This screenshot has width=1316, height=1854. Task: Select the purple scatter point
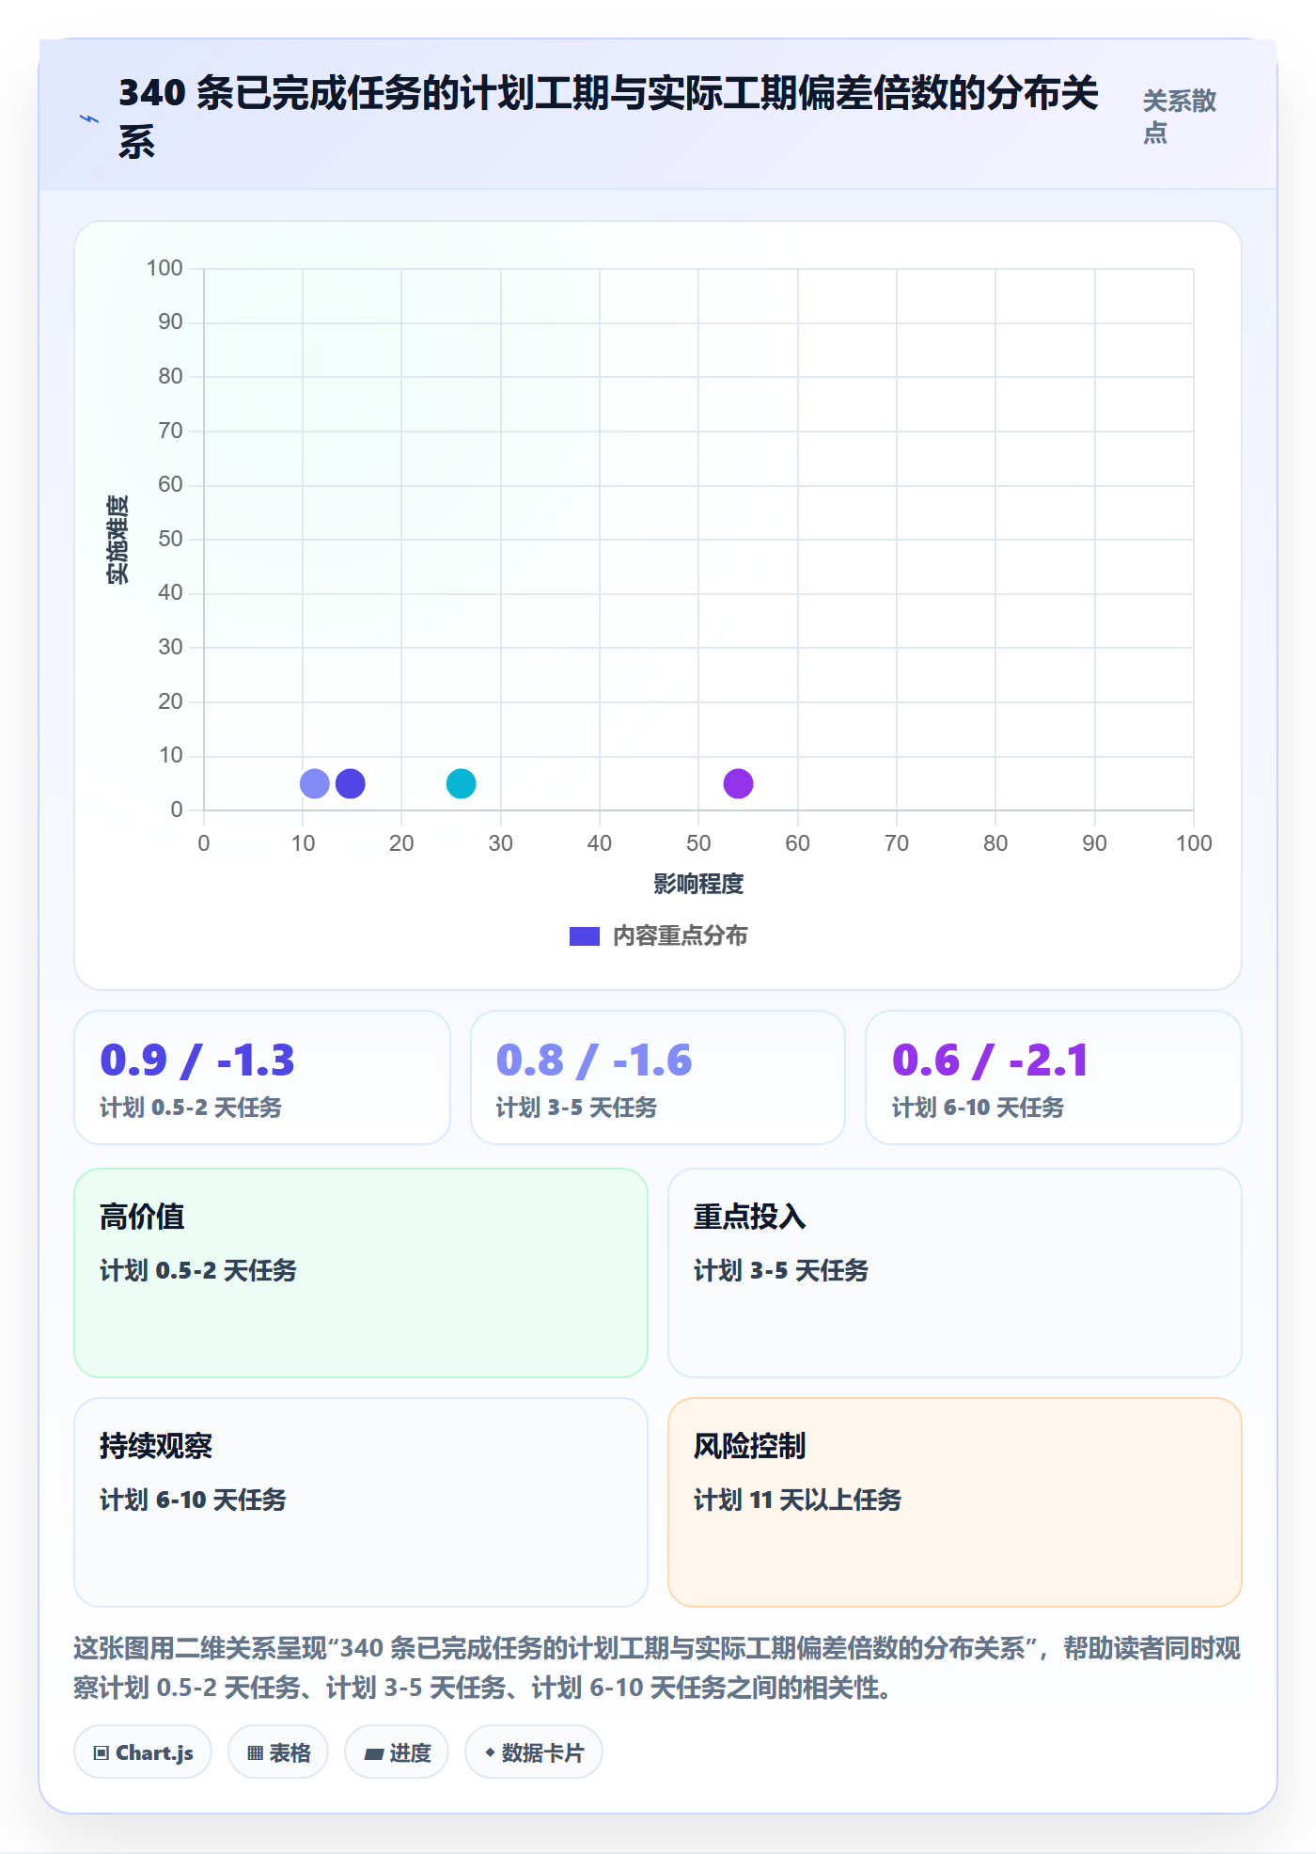[738, 783]
